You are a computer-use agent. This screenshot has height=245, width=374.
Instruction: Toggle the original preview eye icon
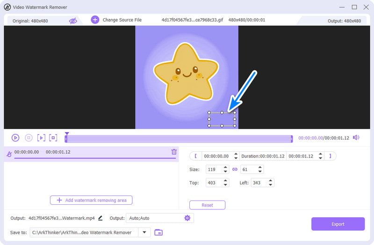click(x=73, y=21)
